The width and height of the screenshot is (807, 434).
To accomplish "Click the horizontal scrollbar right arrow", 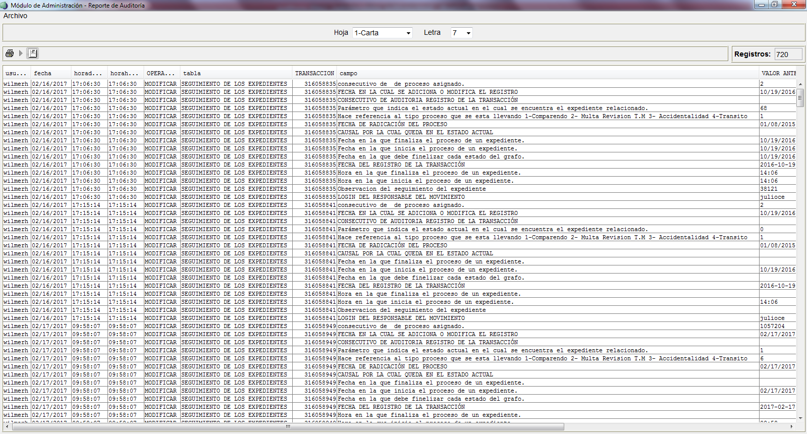I will [791, 427].
